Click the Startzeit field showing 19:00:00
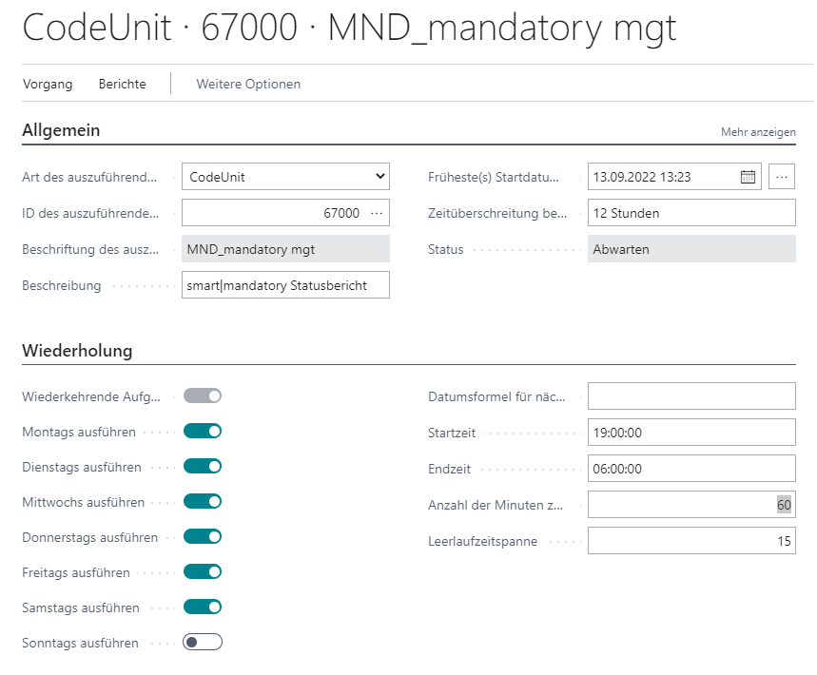Image resolution: width=817 pixels, height=675 pixels. click(691, 433)
